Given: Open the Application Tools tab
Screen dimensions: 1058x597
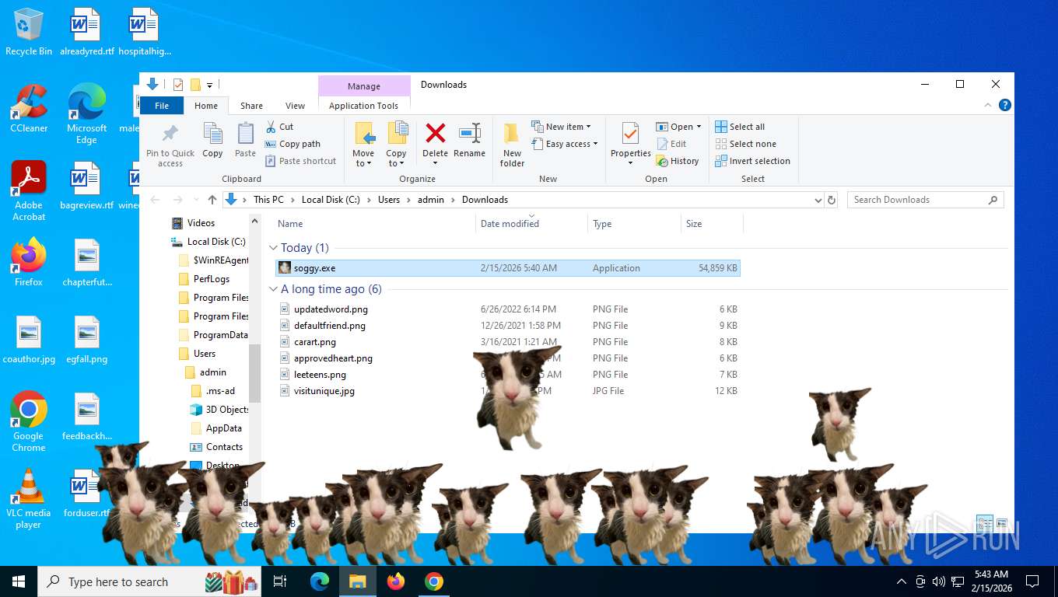Looking at the screenshot, I should 363,106.
